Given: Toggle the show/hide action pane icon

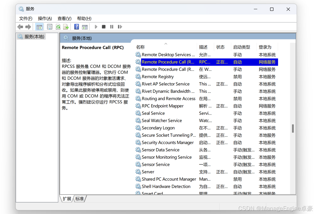Looking at the screenshot, I should (85, 27).
